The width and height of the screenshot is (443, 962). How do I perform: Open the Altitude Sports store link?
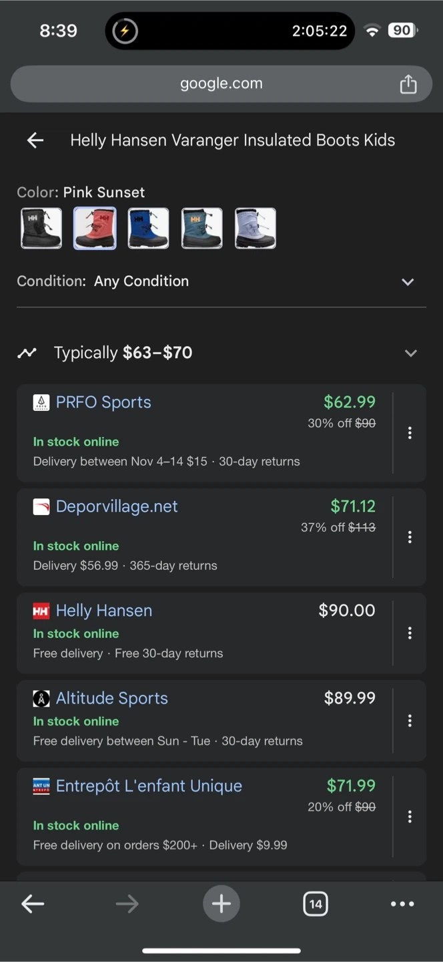(x=111, y=698)
